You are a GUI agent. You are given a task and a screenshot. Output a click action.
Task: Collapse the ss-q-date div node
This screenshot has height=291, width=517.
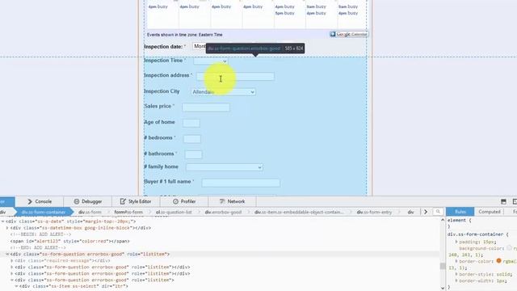coord(3,221)
